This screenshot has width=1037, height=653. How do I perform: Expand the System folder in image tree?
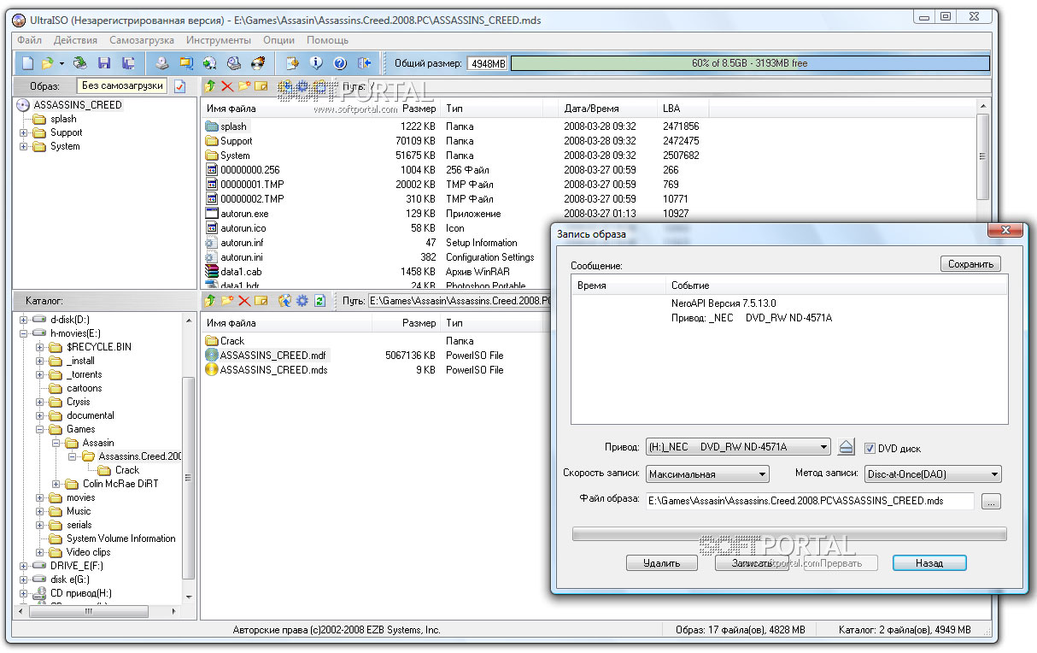[x=24, y=146]
